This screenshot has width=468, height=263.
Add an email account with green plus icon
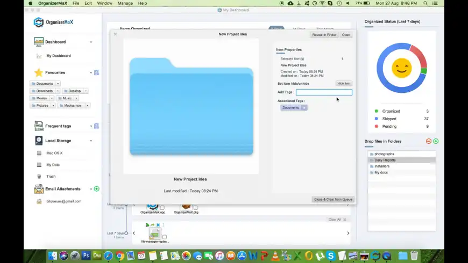pos(96,189)
